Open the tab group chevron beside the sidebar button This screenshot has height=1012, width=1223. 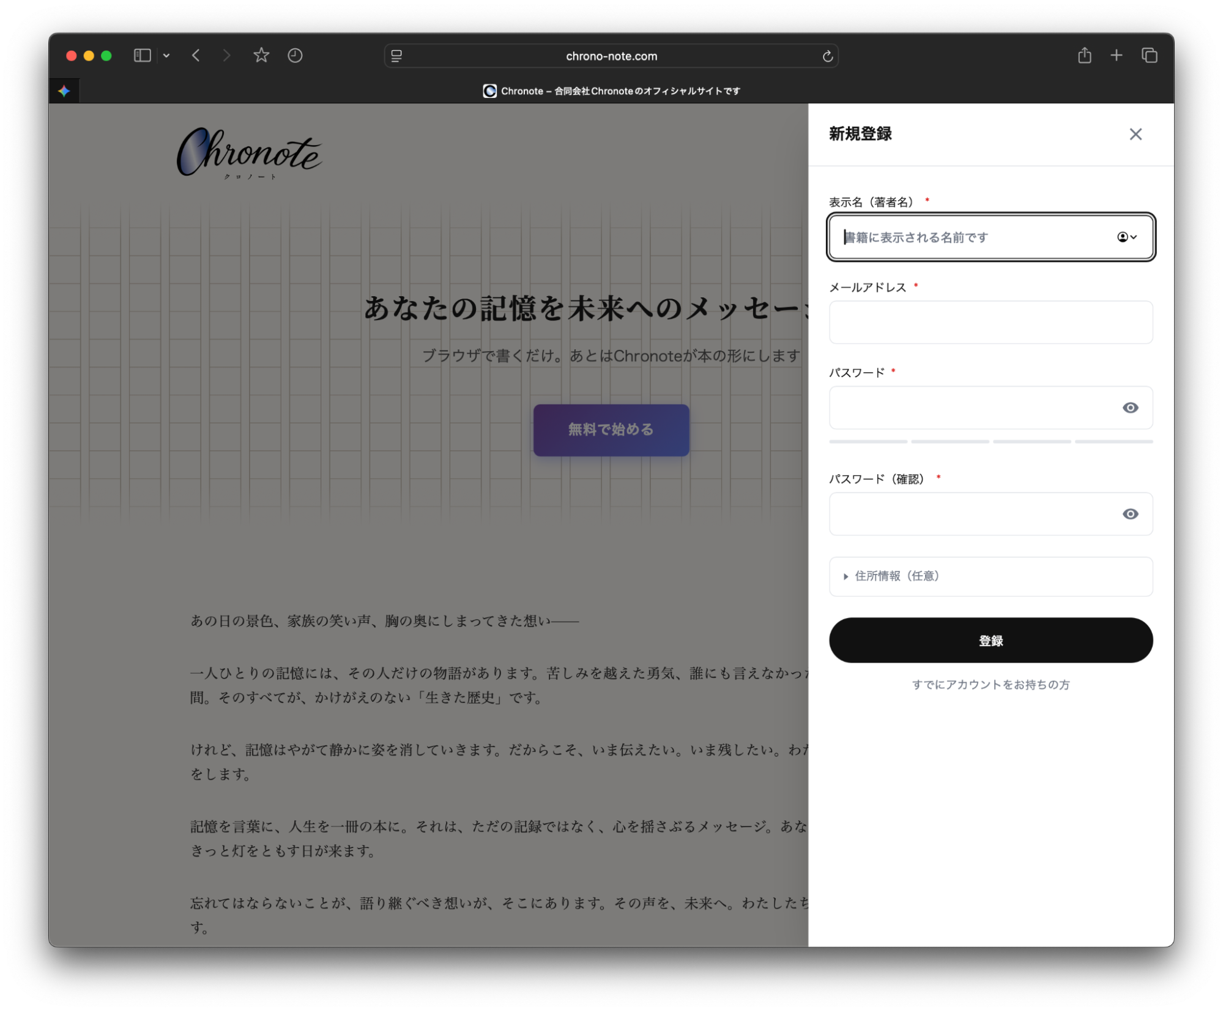166,55
